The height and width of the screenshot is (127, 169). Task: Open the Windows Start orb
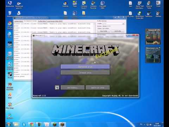click(8, 125)
